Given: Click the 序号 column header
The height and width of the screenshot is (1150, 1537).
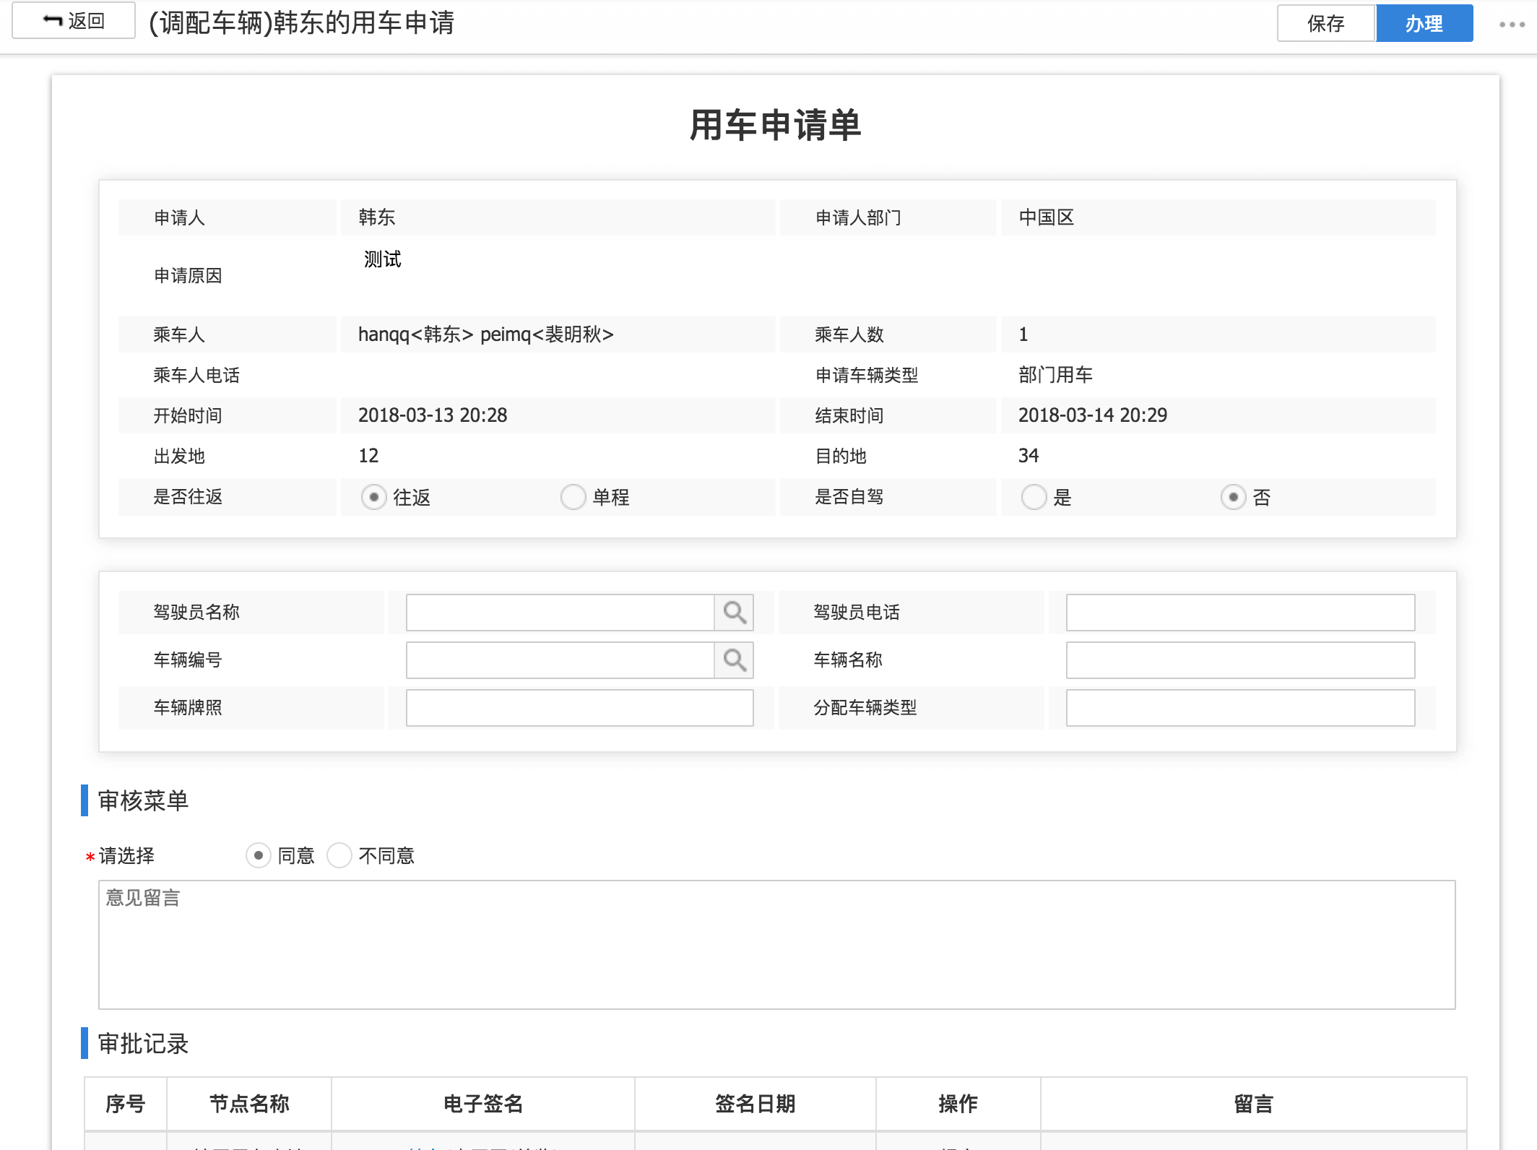Looking at the screenshot, I should coord(126,1104).
